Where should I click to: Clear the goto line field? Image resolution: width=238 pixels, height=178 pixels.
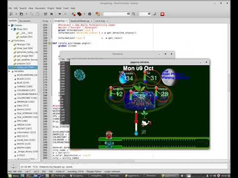(x=149, y=14)
